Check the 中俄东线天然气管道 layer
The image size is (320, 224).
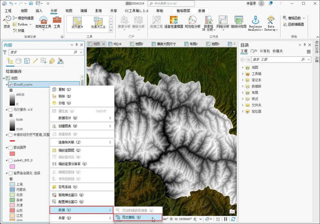[x=11, y=135]
